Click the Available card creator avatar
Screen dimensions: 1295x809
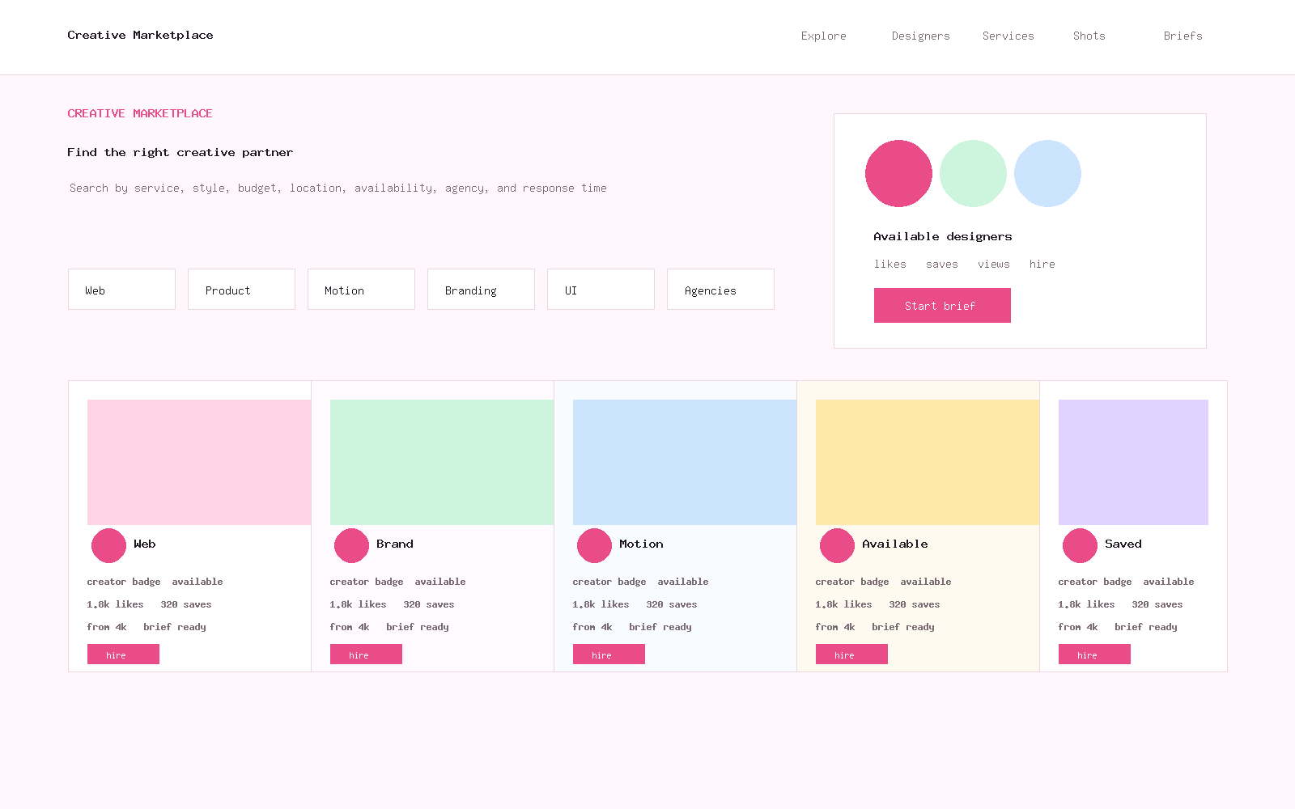(837, 545)
